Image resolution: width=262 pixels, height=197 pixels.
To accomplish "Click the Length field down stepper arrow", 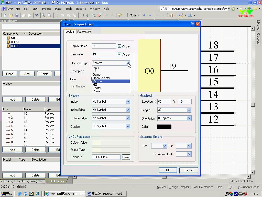I will click(x=189, y=111).
